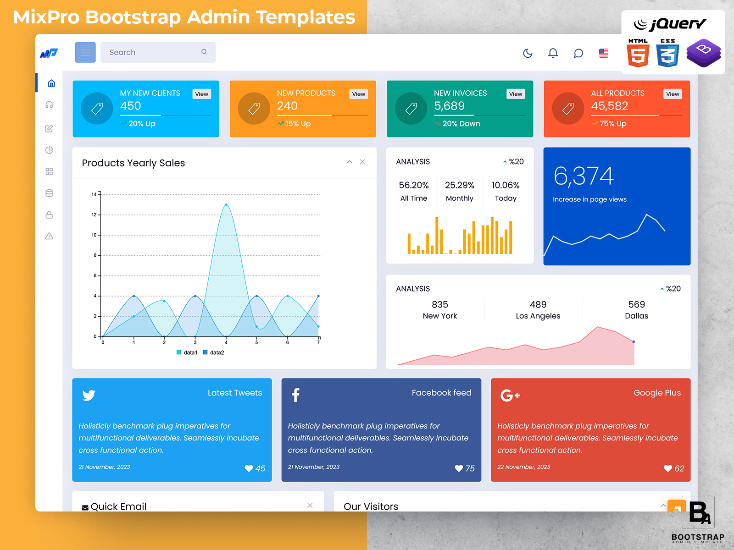Click the Facebook f icon
734x550 pixels.
(296, 395)
